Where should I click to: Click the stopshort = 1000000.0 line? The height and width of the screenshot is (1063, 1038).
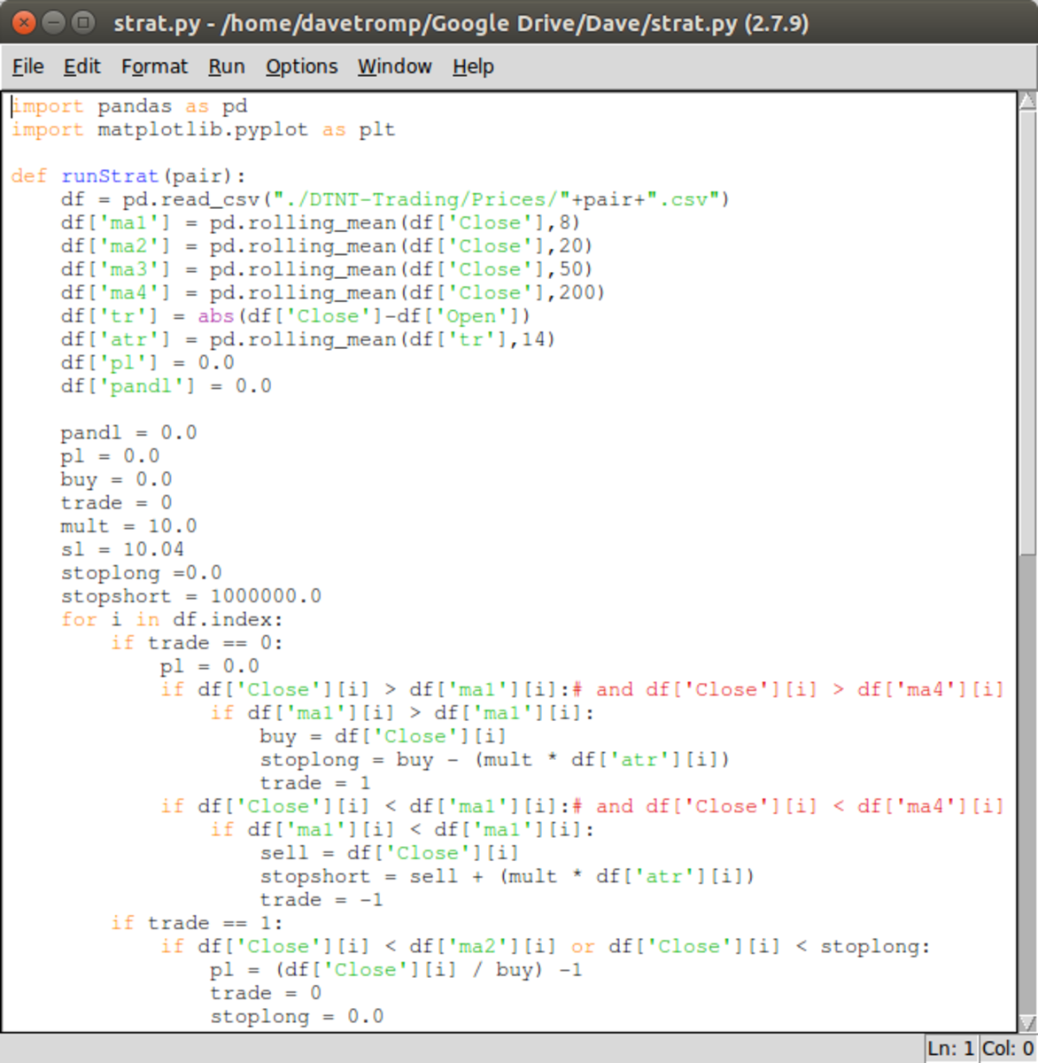190,595
